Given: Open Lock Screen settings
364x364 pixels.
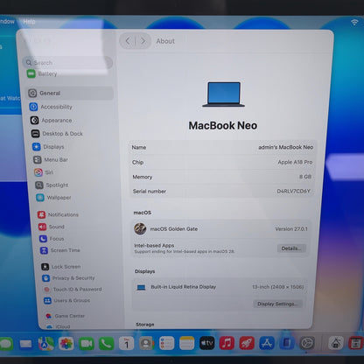Looking at the screenshot, I should pos(61,267).
